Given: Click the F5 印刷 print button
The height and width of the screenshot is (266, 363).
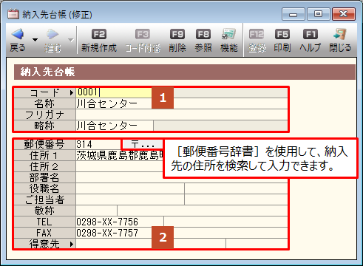Looking at the screenshot, I should 282,41.
